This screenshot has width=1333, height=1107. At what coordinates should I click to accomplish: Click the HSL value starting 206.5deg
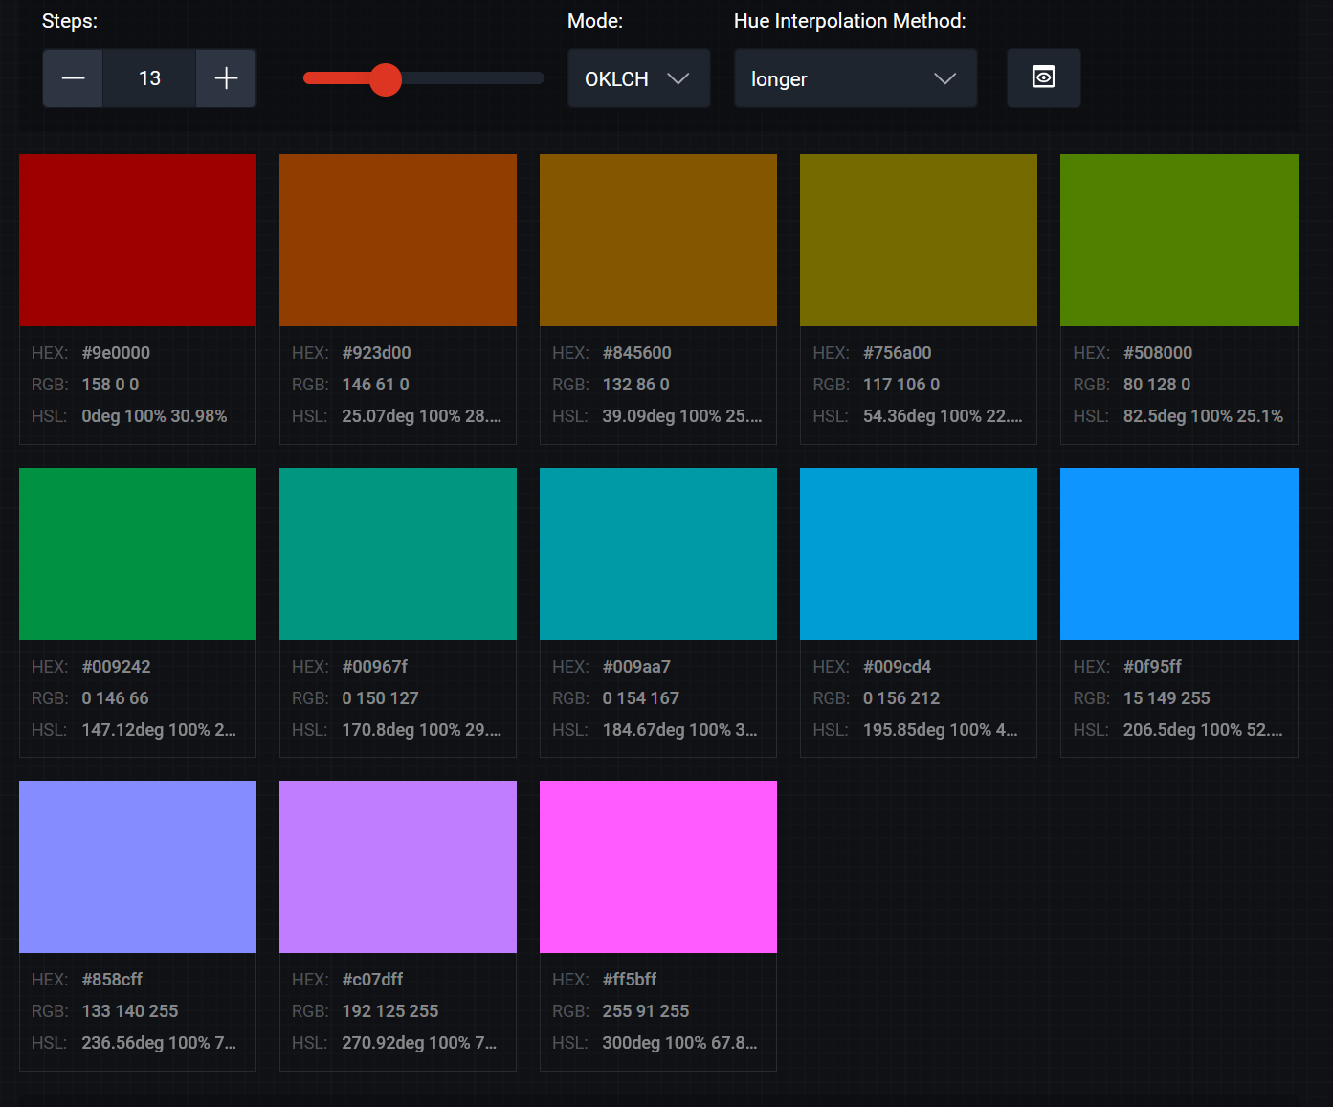pos(1203,730)
